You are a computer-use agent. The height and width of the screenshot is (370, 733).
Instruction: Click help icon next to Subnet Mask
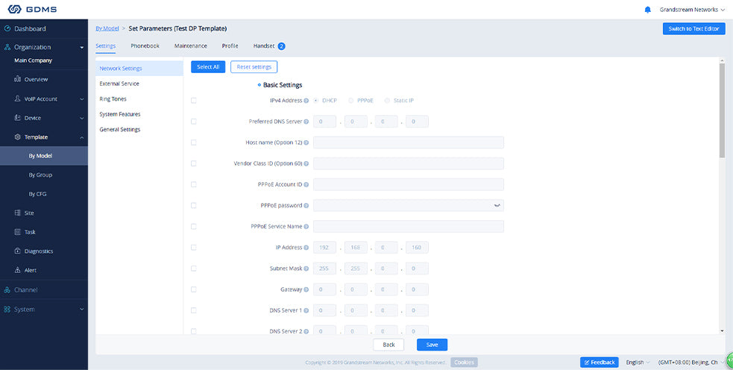[x=306, y=269]
